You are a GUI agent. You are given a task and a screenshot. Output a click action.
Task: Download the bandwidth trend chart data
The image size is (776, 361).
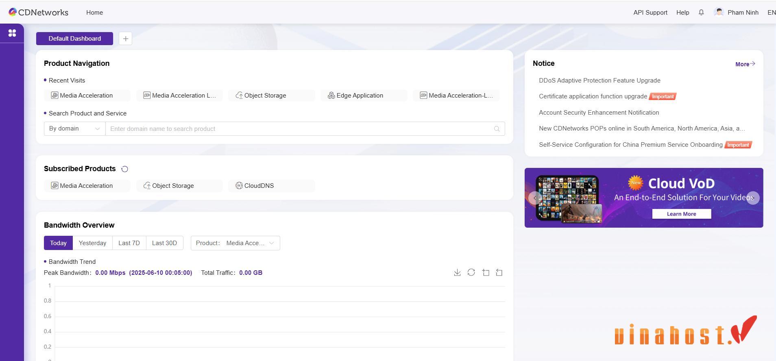[x=457, y=272]
